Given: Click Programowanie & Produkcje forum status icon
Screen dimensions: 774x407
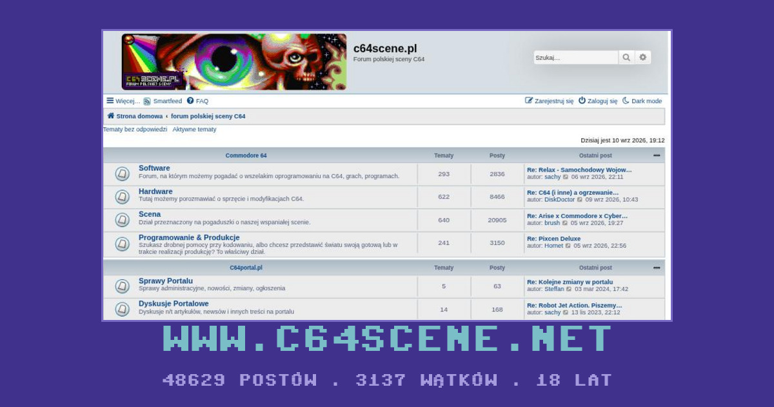Looking at the screenshot, I should [122, 244].
